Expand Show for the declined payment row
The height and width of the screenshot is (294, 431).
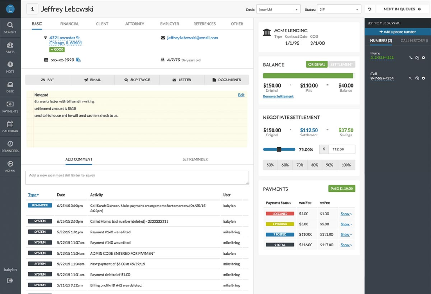point(346,214)
